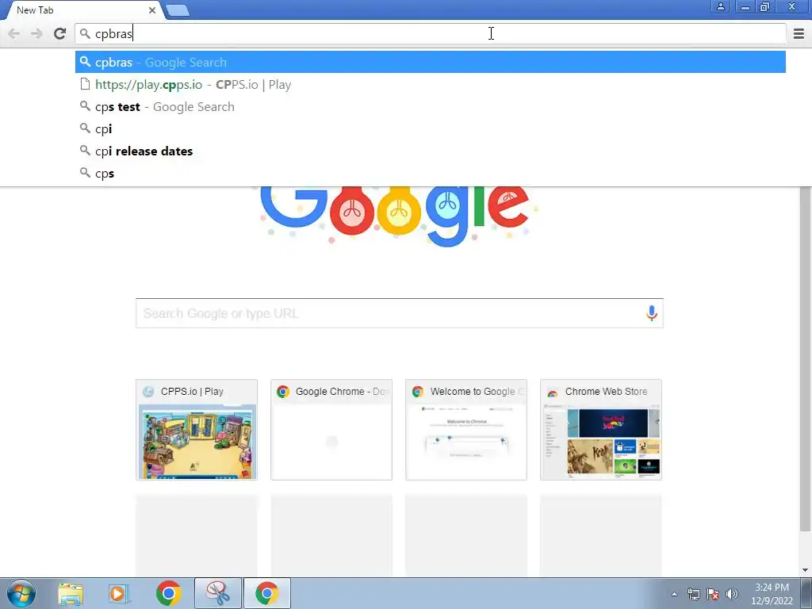Click the browser forward arrow

click(36, 33)
